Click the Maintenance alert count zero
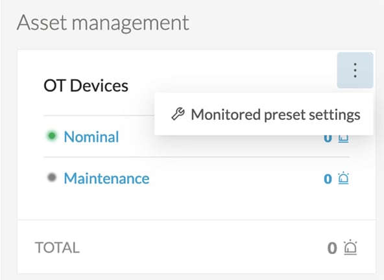Image resolution: width=384 pixels, height=280 pixels. point(328,179)
